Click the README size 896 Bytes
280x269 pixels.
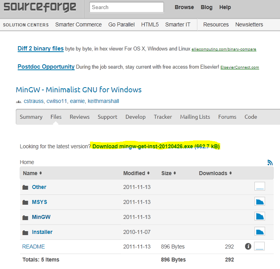[173, 247]
